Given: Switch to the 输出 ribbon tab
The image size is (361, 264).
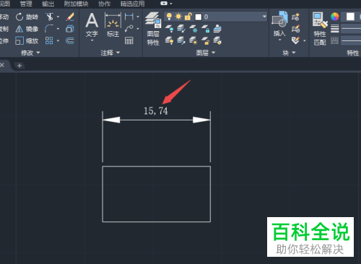Looking at the screenshot, I should 48,4.
